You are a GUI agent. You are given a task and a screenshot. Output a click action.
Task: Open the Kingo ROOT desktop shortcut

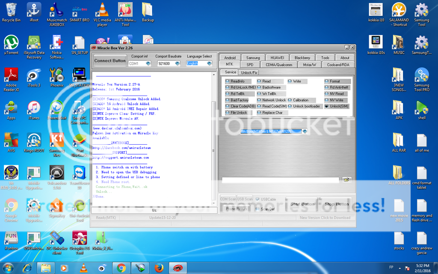tap(34, 142)
